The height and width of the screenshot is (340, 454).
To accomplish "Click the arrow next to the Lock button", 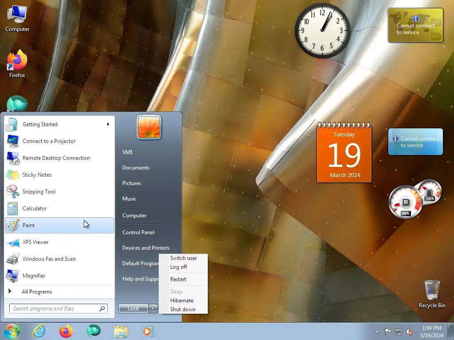I will [153, 309].
